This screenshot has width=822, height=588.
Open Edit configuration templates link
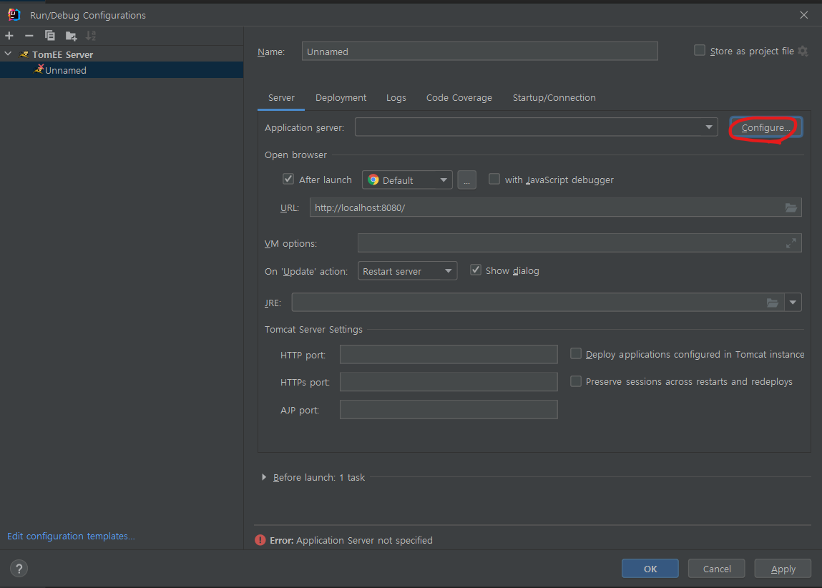[71, 536]
